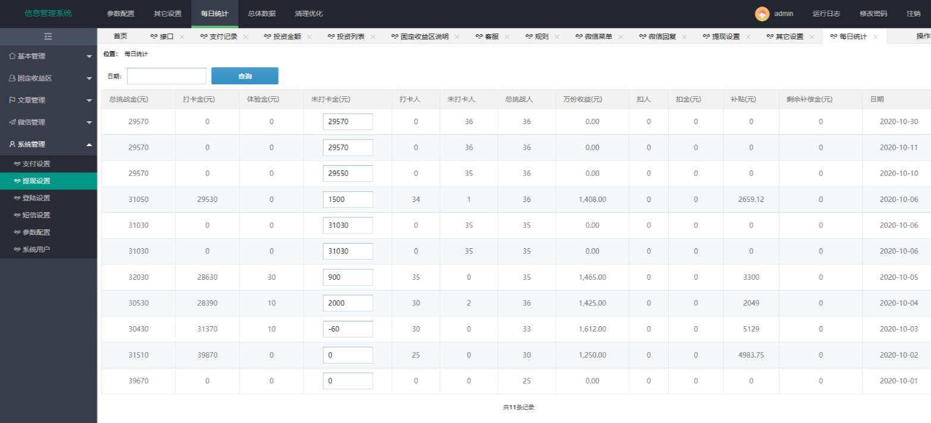Expand the 基本管理 sidebar menu
931x423 pixels.
48,56
